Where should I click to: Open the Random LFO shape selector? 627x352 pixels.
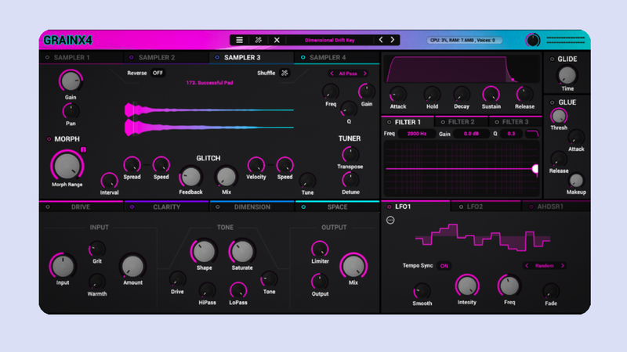click(544, 265)
